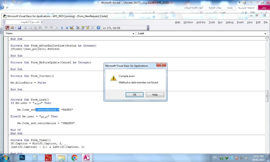Click the highlighted .recordsouce text in code

(48, 110)
